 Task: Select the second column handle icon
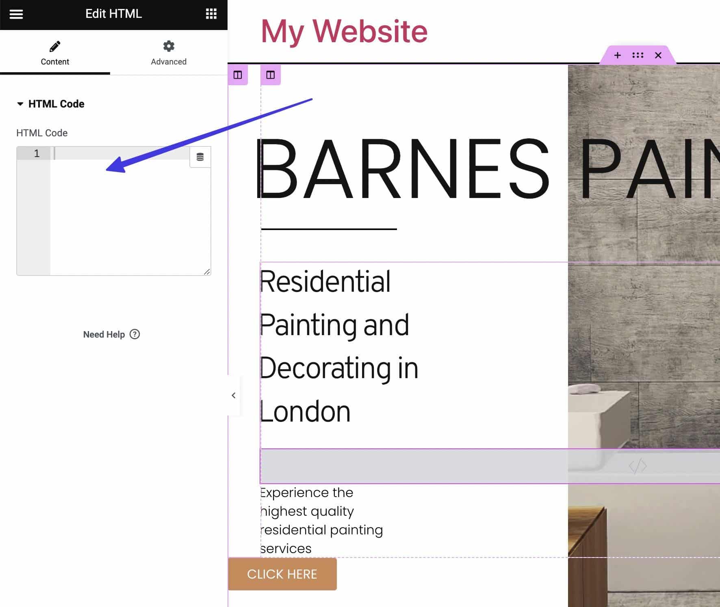tap(271, 75)
